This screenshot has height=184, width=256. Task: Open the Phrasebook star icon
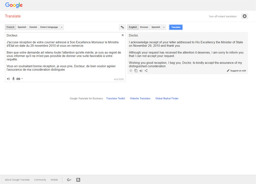tap(245, 16)
